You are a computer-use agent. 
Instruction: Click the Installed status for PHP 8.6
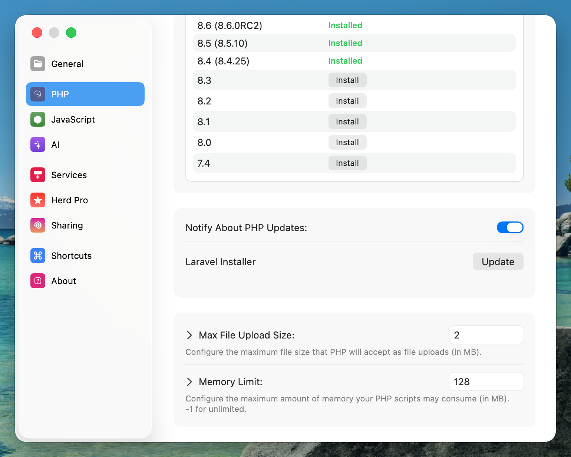[345, 25]
